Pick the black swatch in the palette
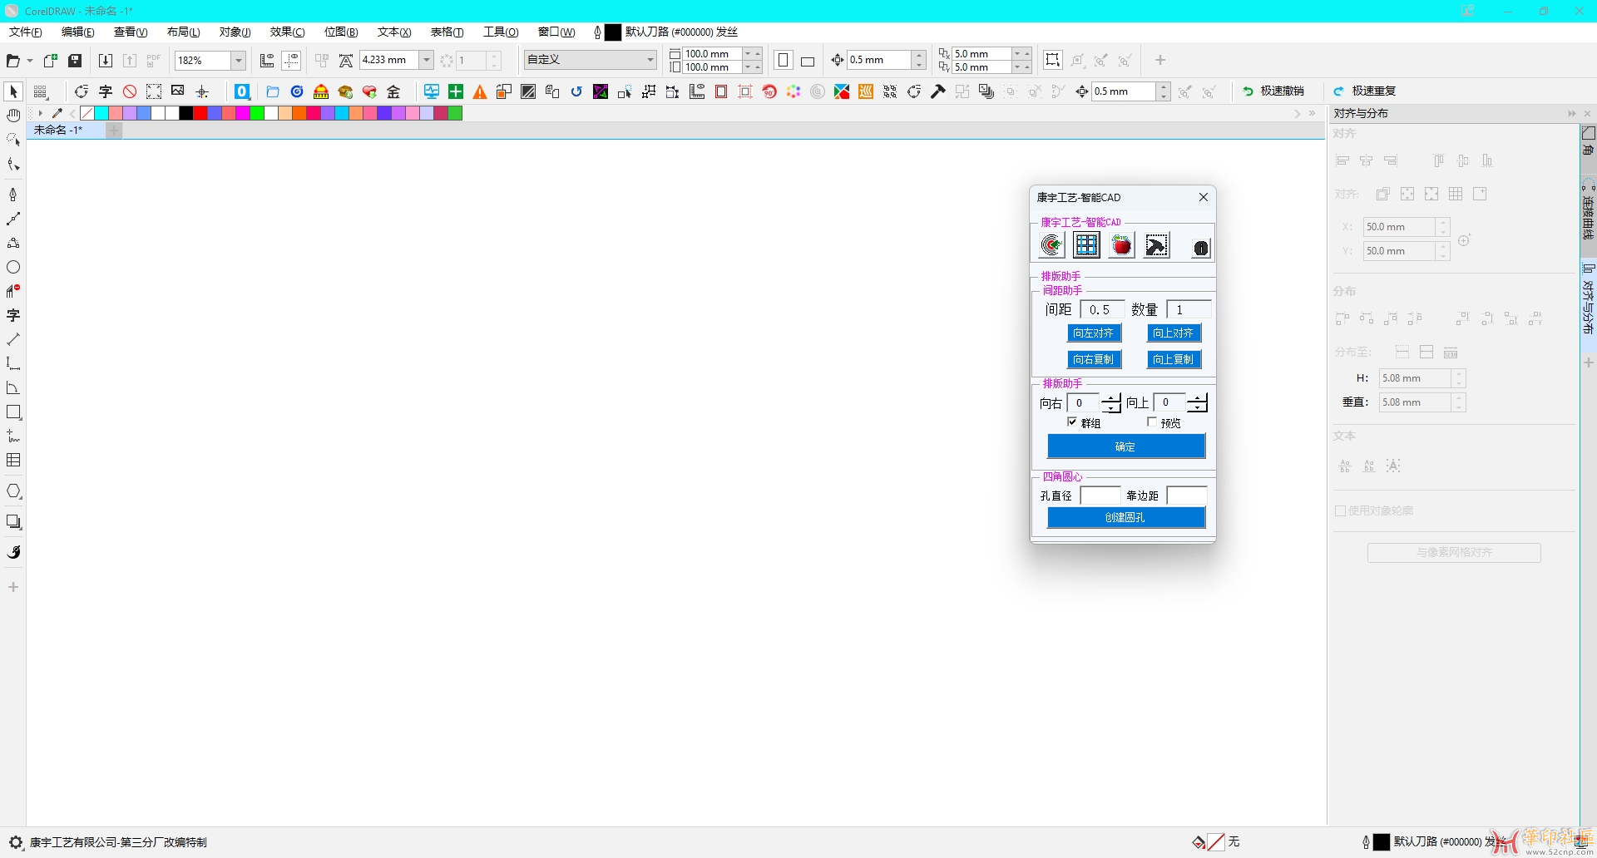1597x858 pixels. click(x=186, y=113)
